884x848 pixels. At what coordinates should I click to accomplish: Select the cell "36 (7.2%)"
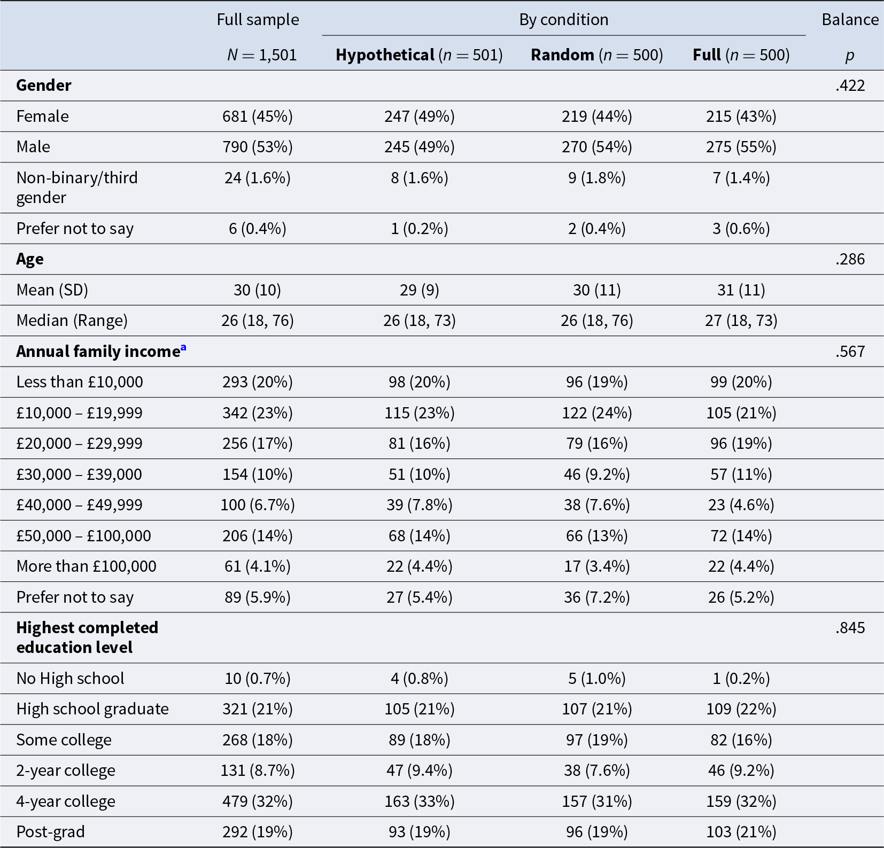[x=596, y=597]
